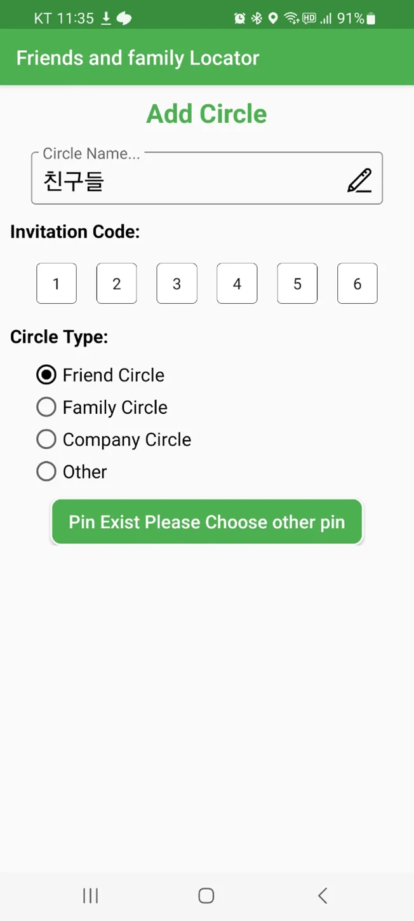The width and height of the screenshot is (414, 921).
Task: Pick the Company Circle radio option
Action: pyautogui.click(x=46, y=440)
